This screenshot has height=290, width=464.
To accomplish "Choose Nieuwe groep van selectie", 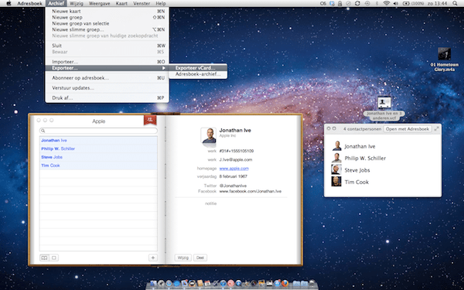I will tap(107, 23).
